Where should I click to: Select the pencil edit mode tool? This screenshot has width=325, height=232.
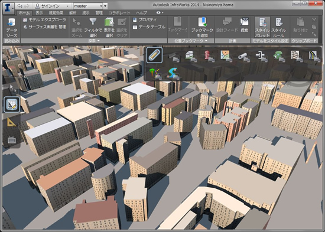click(x=154, y=55)
